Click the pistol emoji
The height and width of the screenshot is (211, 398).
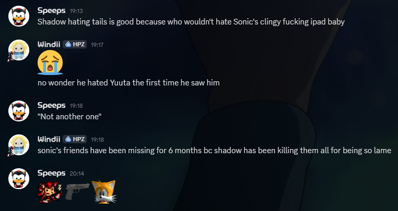(x=77, y=191)
